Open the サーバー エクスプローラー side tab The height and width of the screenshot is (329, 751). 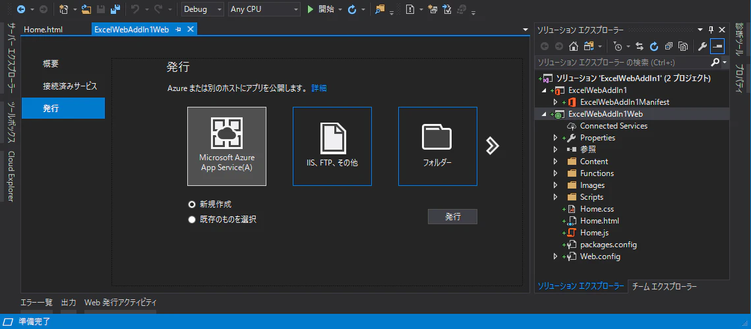11,57
